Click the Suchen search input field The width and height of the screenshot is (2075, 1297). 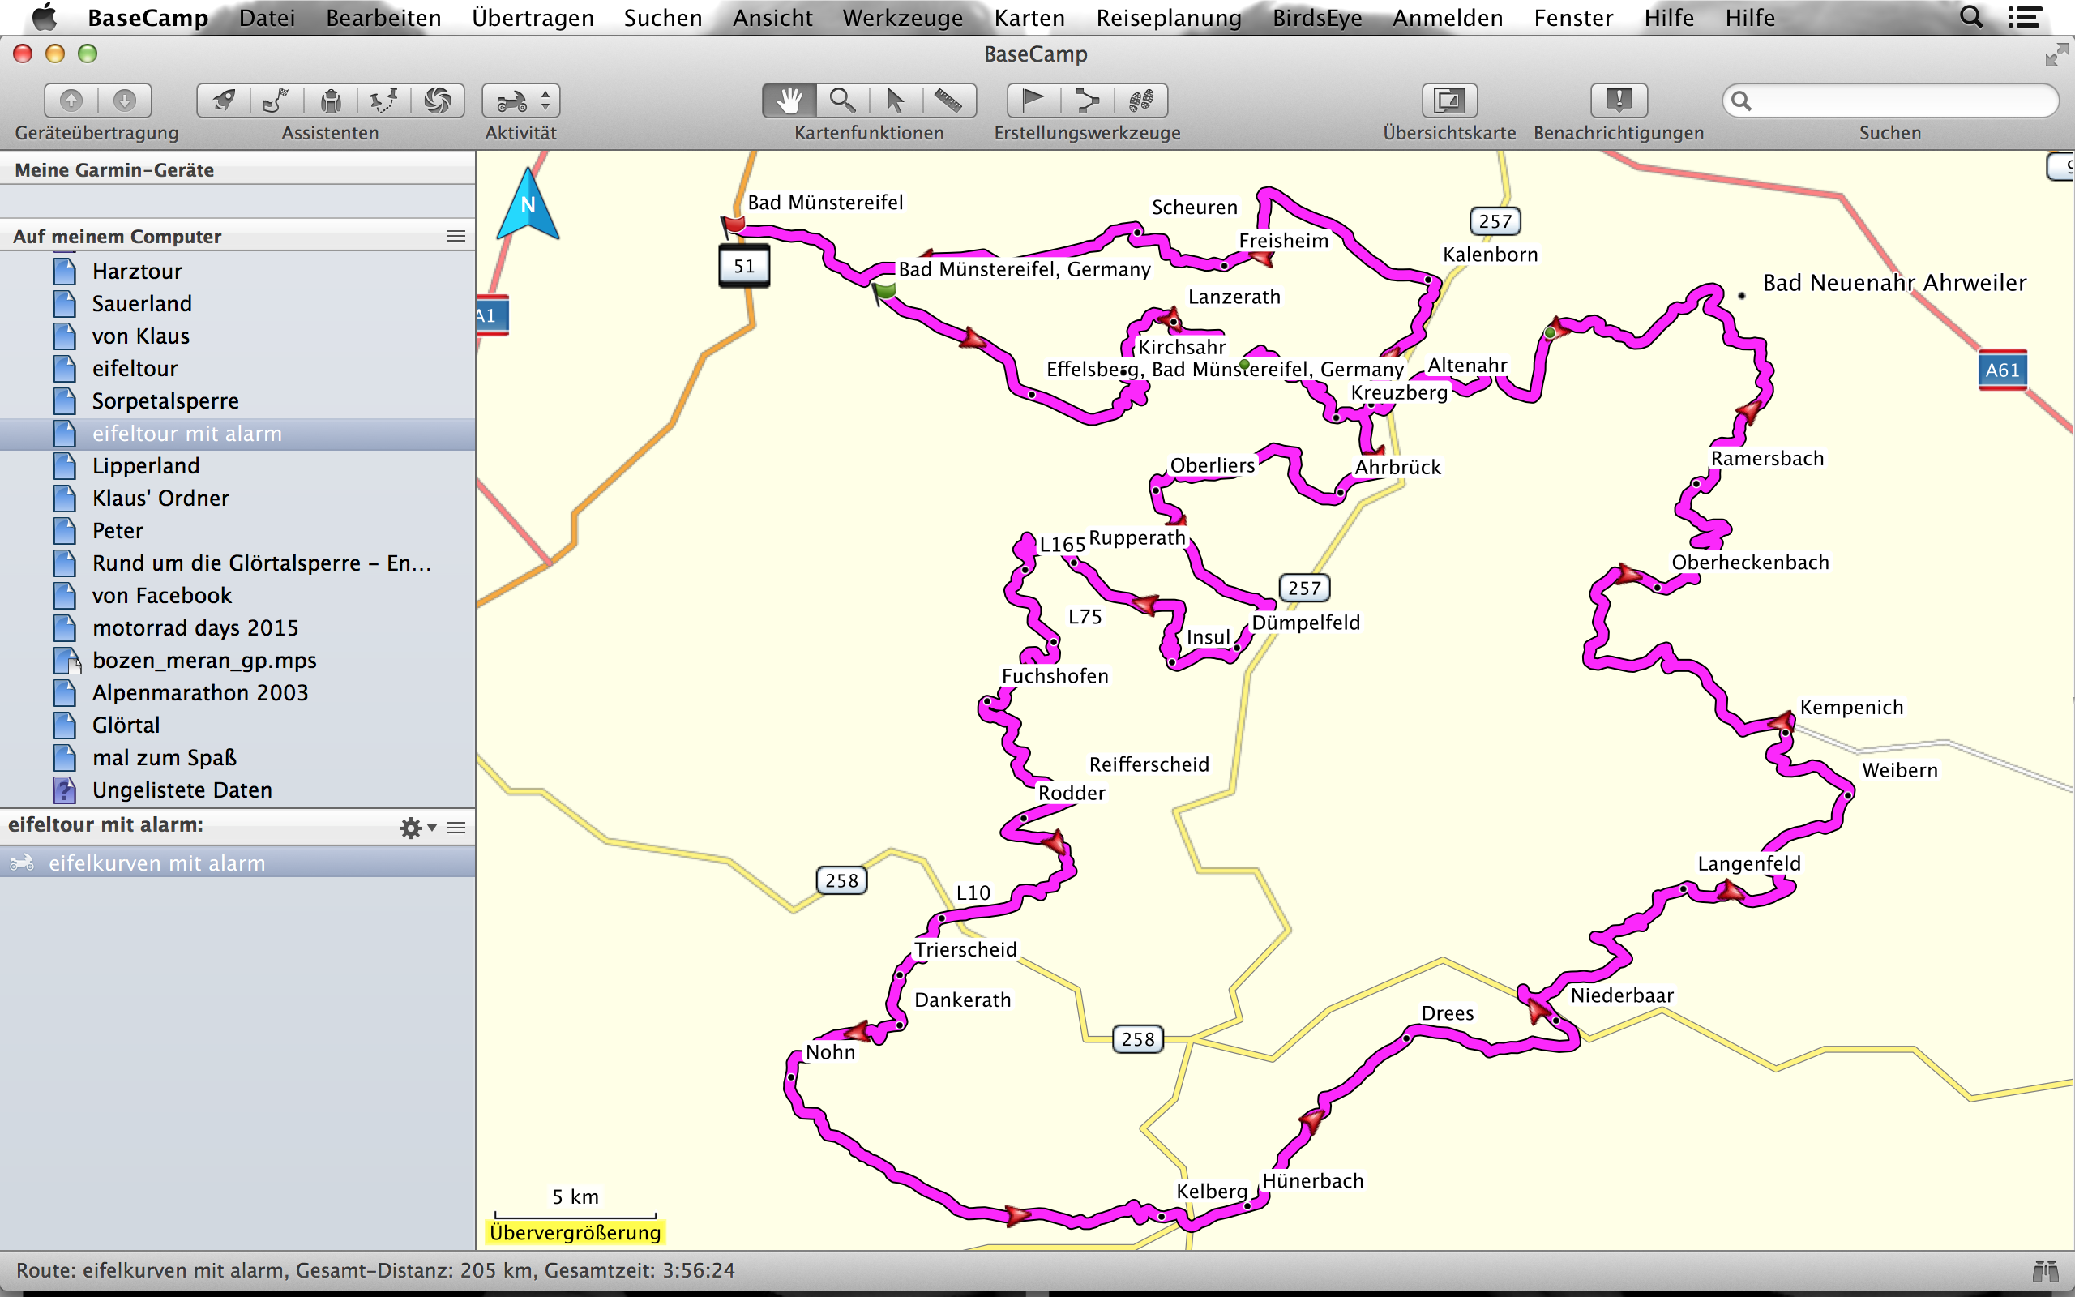pyautogui.click(x=1899, y=101)
